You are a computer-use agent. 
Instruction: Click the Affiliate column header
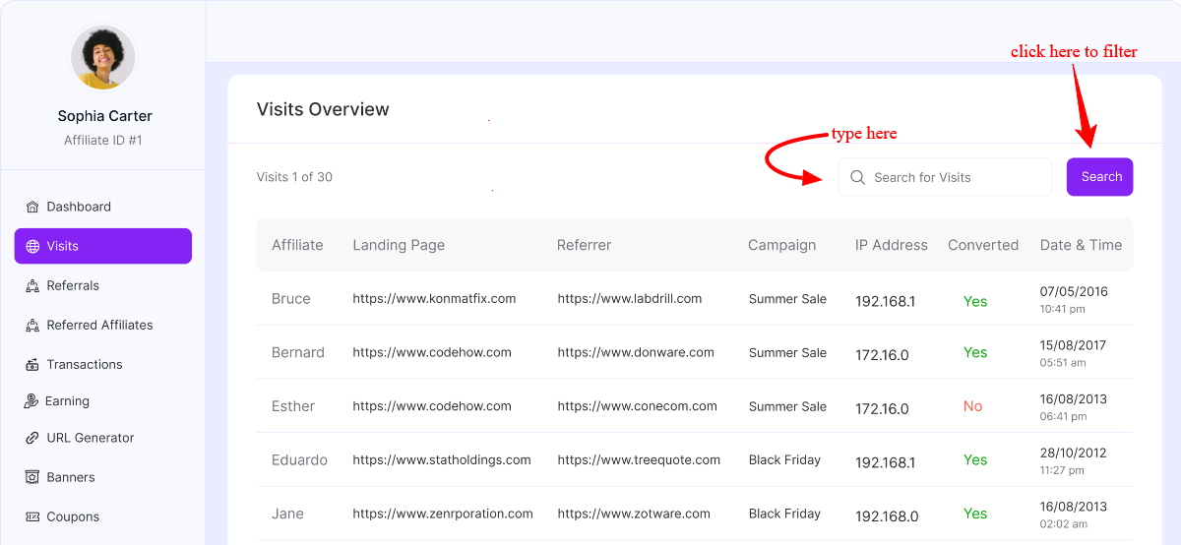coord(297,245)
